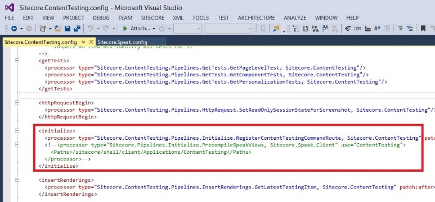Collapse the httpRequestBegin XML node
The image size is (435, 202).
click(17, 103)
